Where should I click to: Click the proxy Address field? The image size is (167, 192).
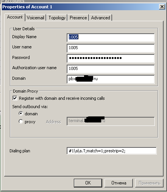[111, 121]
